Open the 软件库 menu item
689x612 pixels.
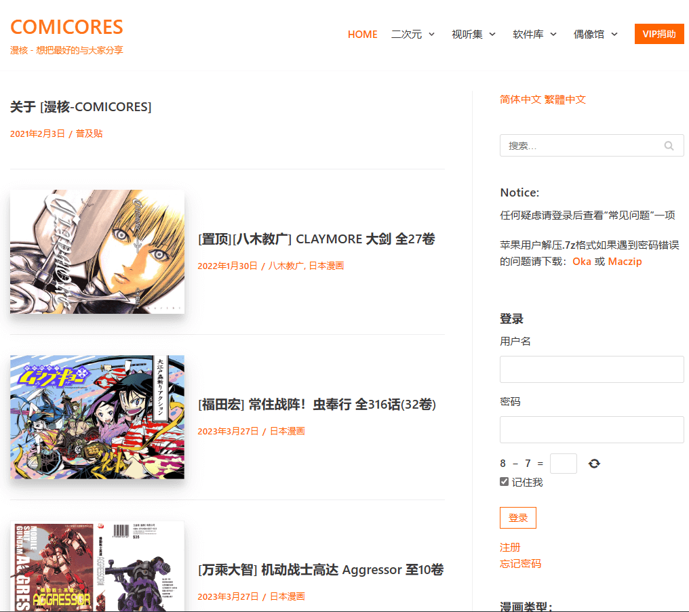point(528,35)
